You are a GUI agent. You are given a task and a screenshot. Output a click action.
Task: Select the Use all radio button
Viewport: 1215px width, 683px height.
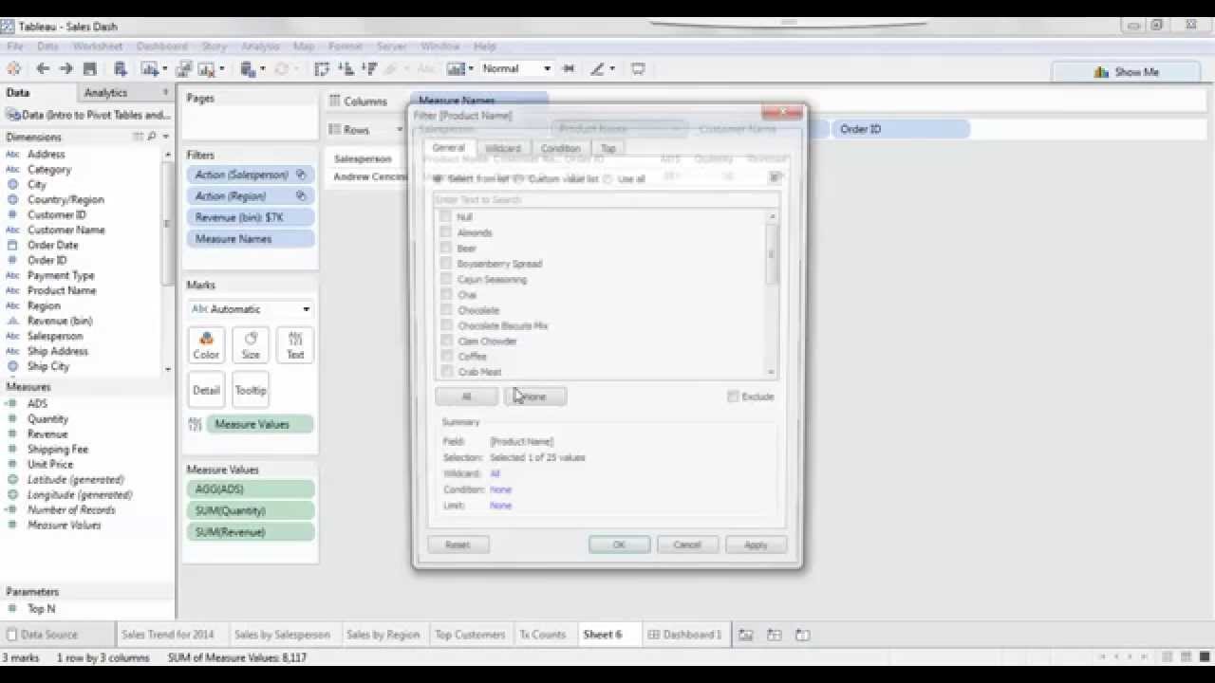608,178
